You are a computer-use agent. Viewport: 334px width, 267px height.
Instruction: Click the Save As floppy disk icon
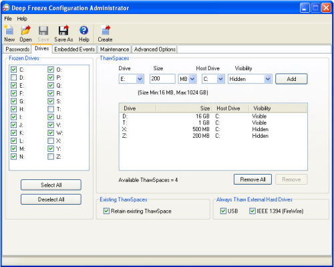63,30
